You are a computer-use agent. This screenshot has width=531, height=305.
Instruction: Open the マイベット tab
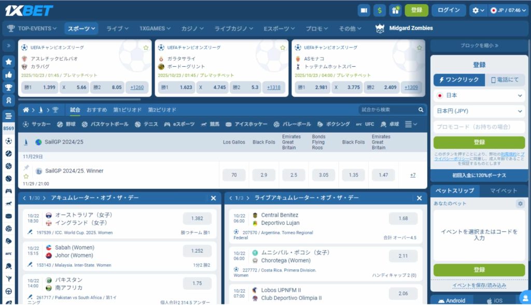(504, 191)
